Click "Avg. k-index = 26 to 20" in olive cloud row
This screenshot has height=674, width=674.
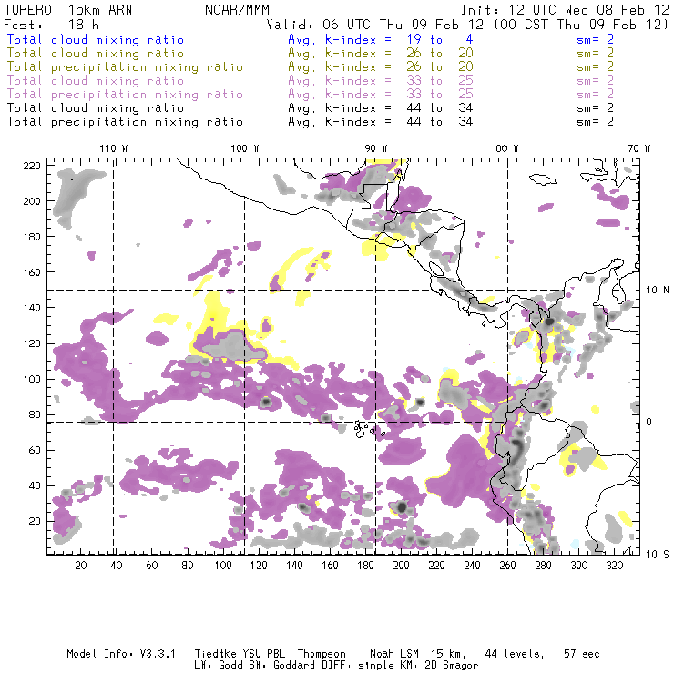tap(381, 54)
